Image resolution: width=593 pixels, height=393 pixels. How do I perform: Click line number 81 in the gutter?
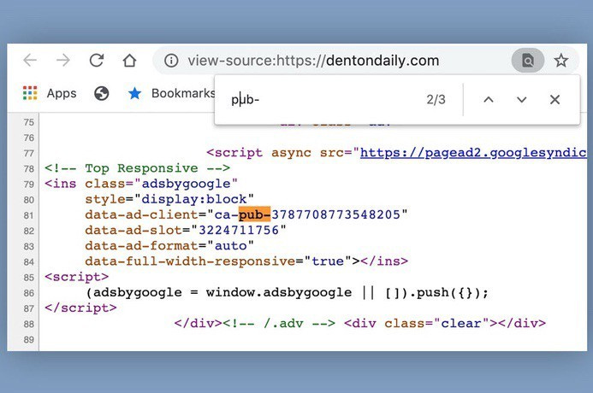29,215
